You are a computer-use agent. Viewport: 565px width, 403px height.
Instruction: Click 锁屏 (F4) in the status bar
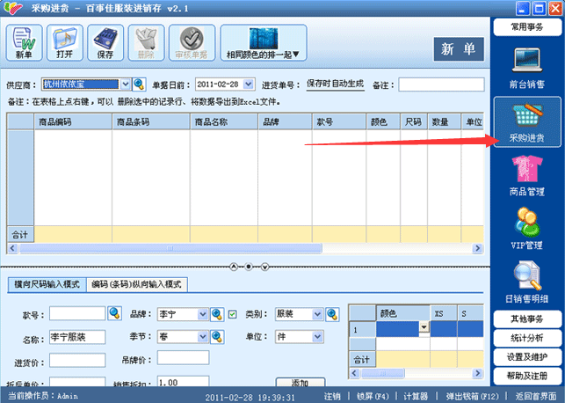[x=373, y=396]
